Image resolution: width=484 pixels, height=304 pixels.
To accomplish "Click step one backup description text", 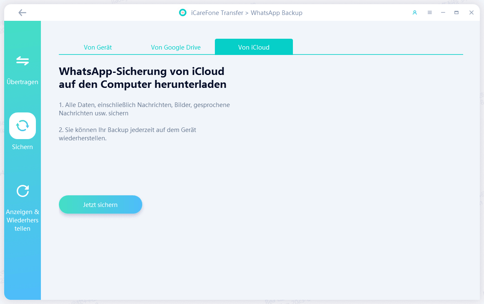I will 144,109.
